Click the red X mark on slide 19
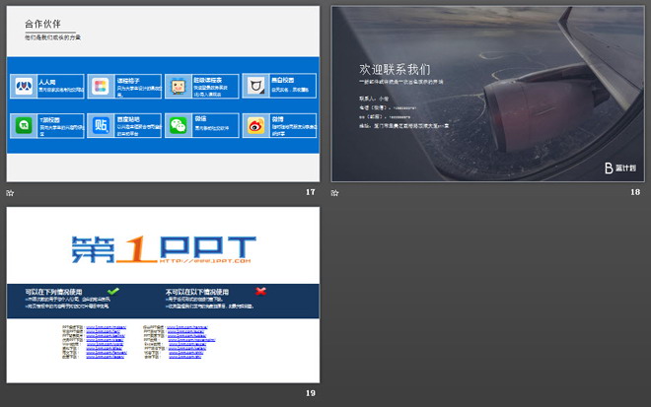 pos(260,291)
